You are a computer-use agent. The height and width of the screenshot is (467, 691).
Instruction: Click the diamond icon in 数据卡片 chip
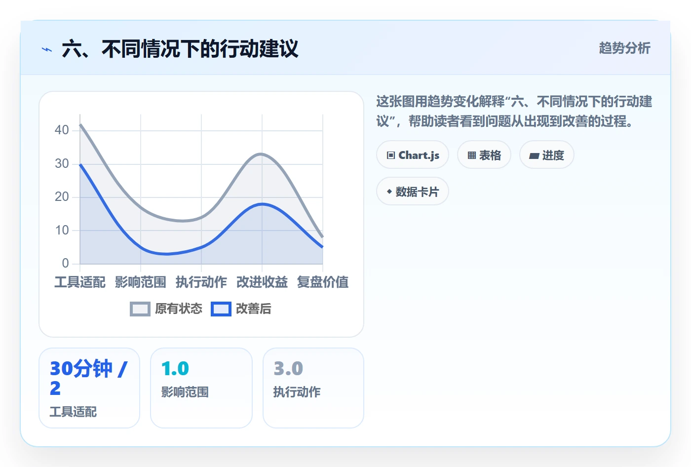389,192
